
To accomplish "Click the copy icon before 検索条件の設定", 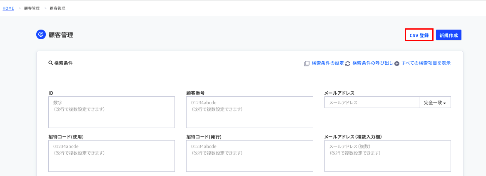I will (x=307, y=63).
